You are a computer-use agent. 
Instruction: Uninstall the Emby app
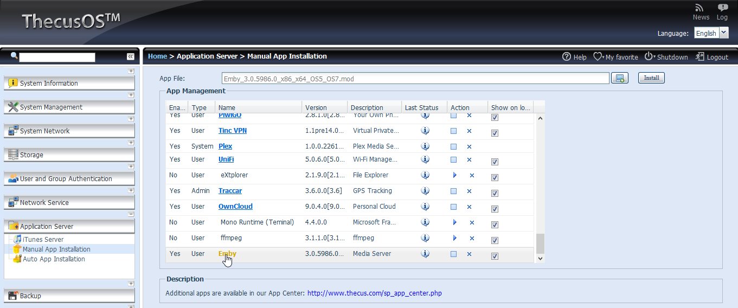pyautogui.click(x=469, y=254)
